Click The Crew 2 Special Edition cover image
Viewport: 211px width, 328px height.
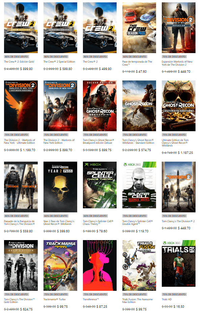(60, 28)
